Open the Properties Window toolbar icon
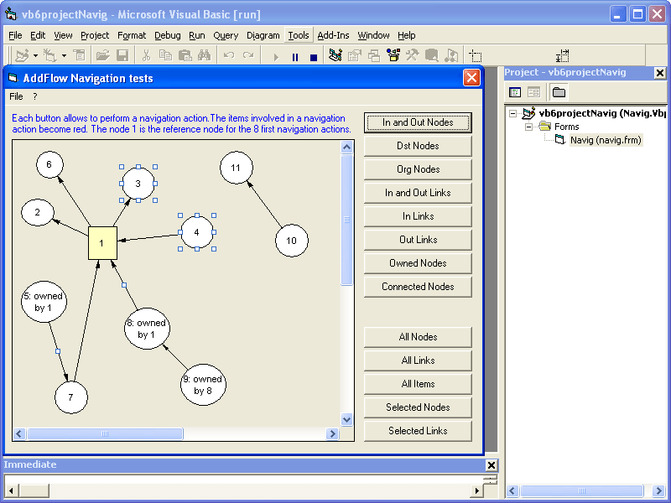The width and height of the screenshot is (671, 503). coord(355,55)
